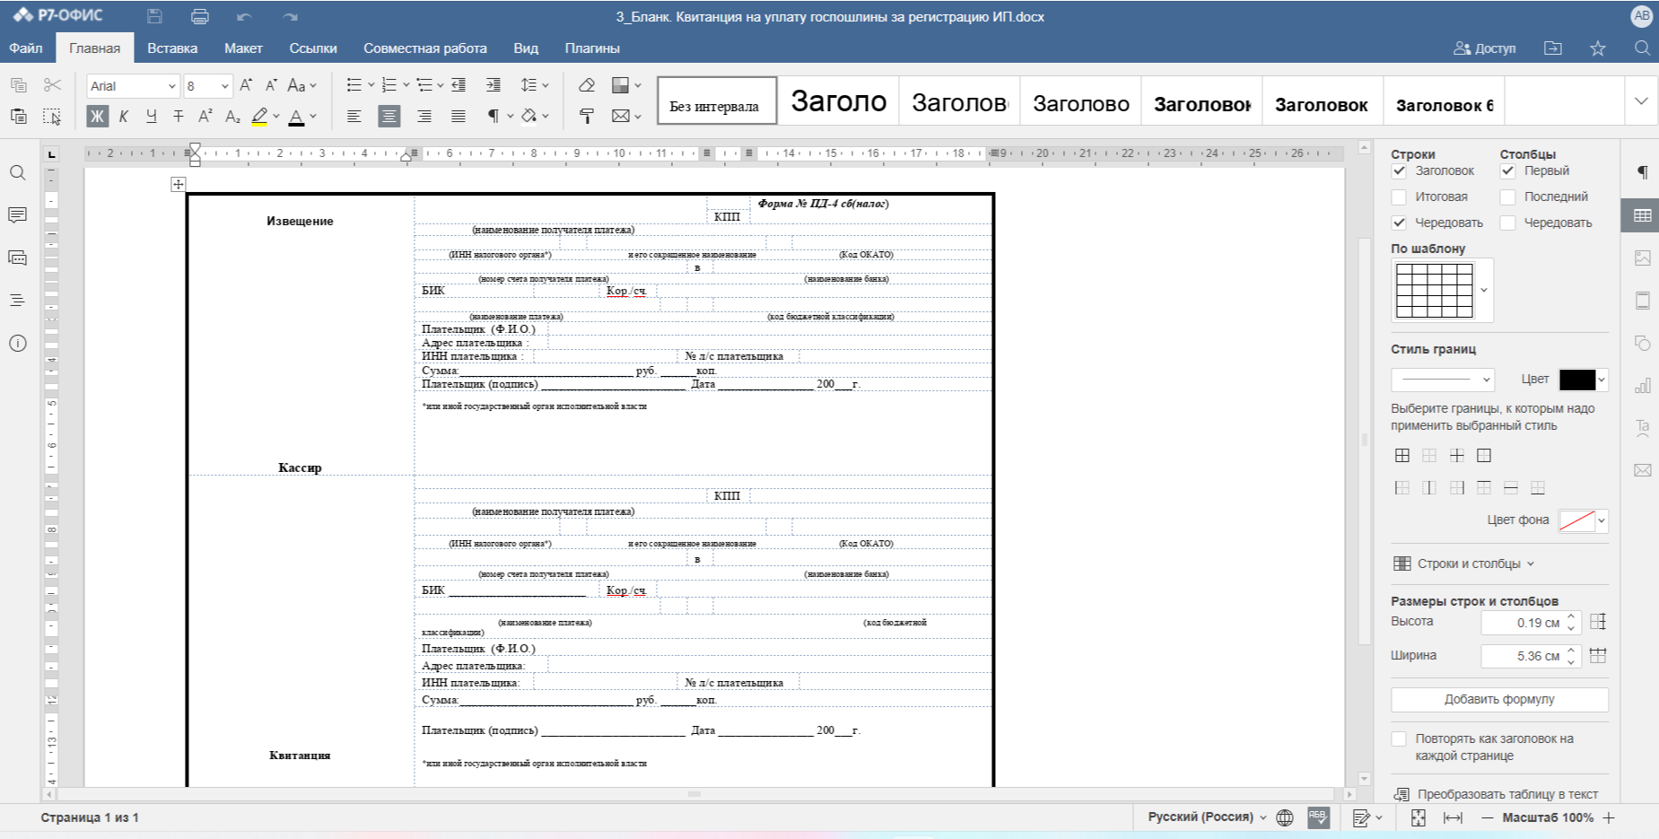Align text to the left
This screenshot has width=1659, height=839.
354,116
